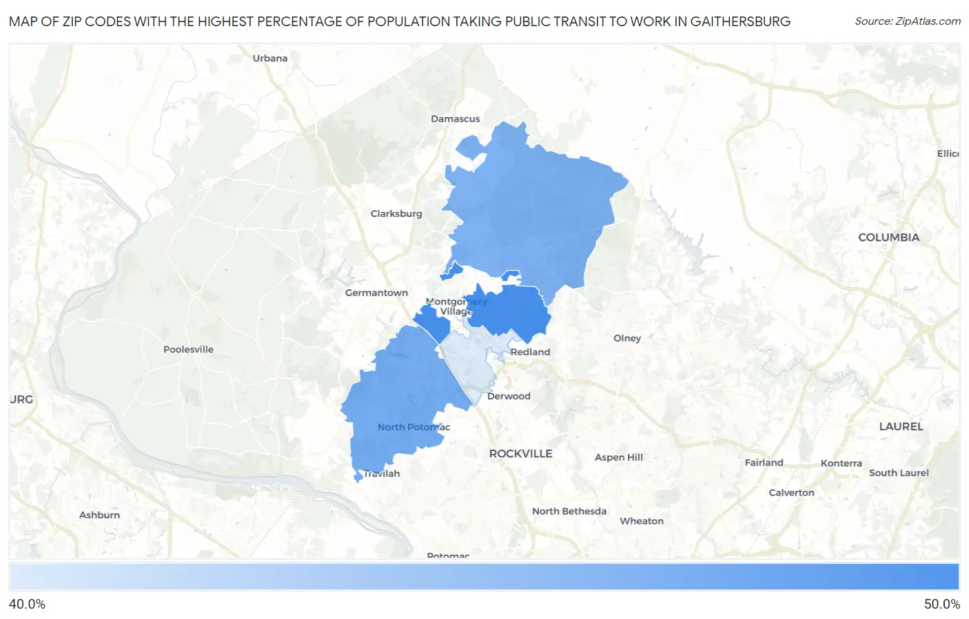Click the color gradient legend bar

click(x=484, y=577)
